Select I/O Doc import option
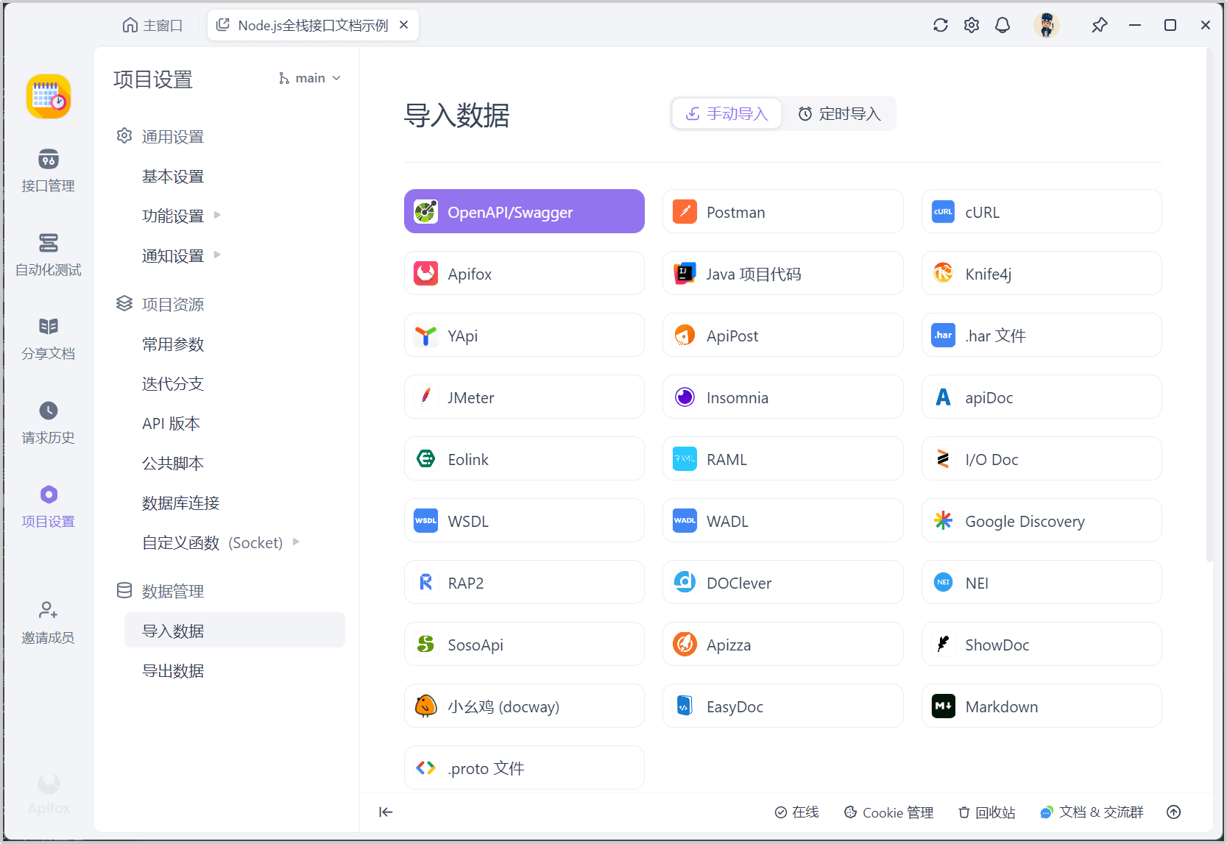 tap(1042, 458)
